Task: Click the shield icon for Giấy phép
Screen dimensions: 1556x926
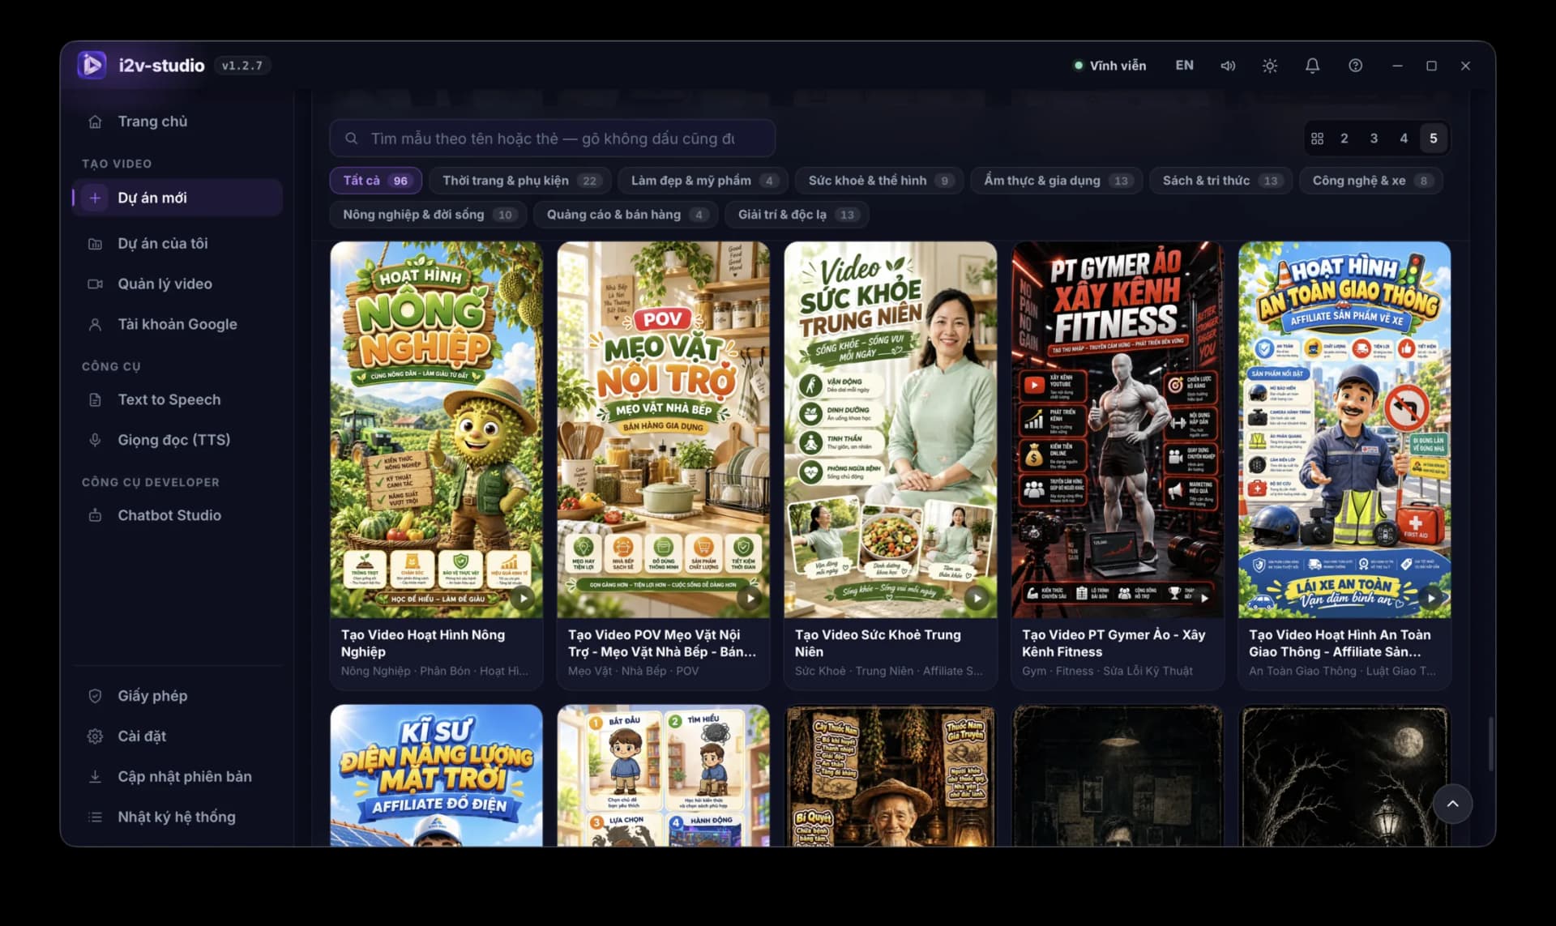Action: point(95,696)
